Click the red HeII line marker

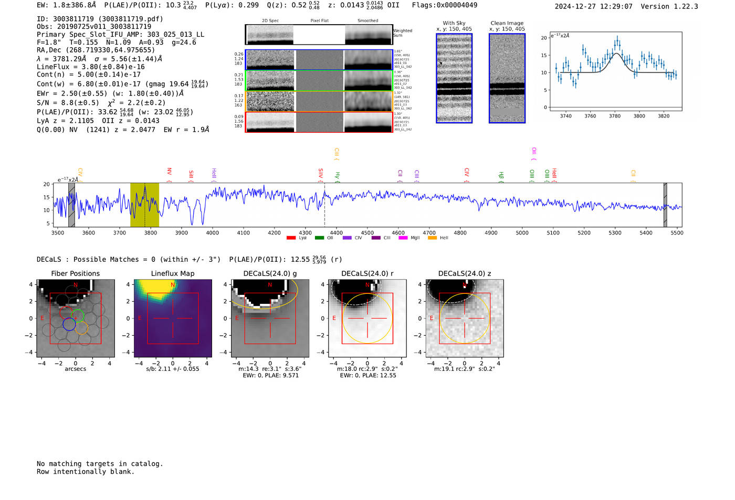[x=554, y=175]
